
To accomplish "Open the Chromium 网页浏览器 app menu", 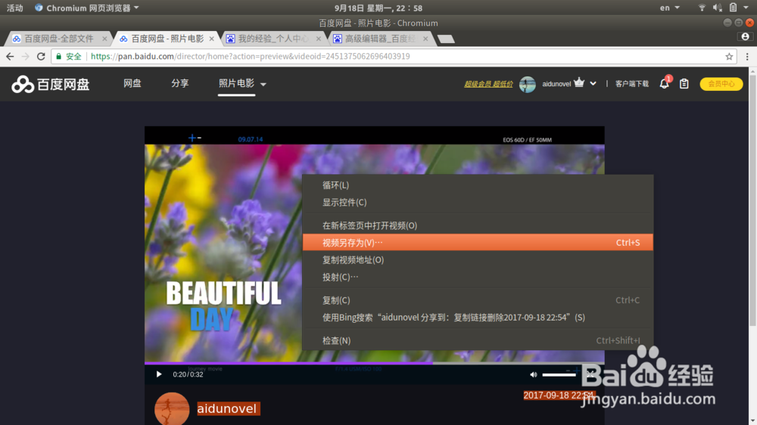I will (x=86, y=8).
